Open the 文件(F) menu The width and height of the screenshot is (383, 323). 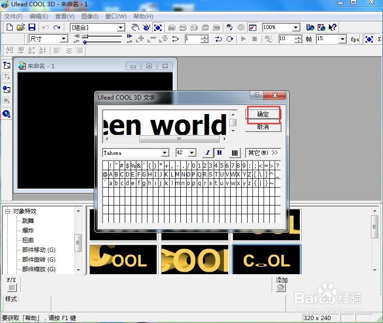pyautogui.click(x=14, y=16)
